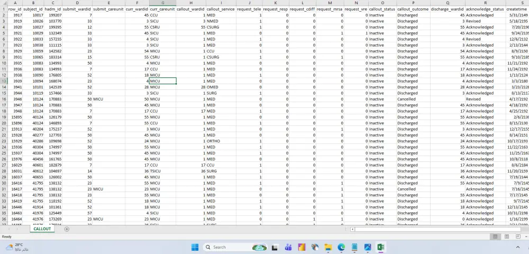This screenshot has height=254, width=529.
Task: Select row 1 header
Action: (3, 9)
